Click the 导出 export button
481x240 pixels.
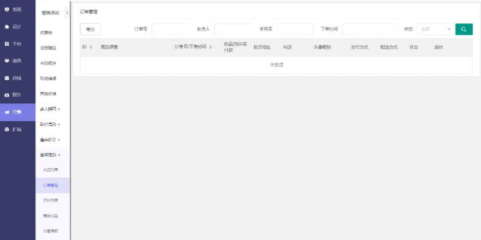tap(91, 30)
